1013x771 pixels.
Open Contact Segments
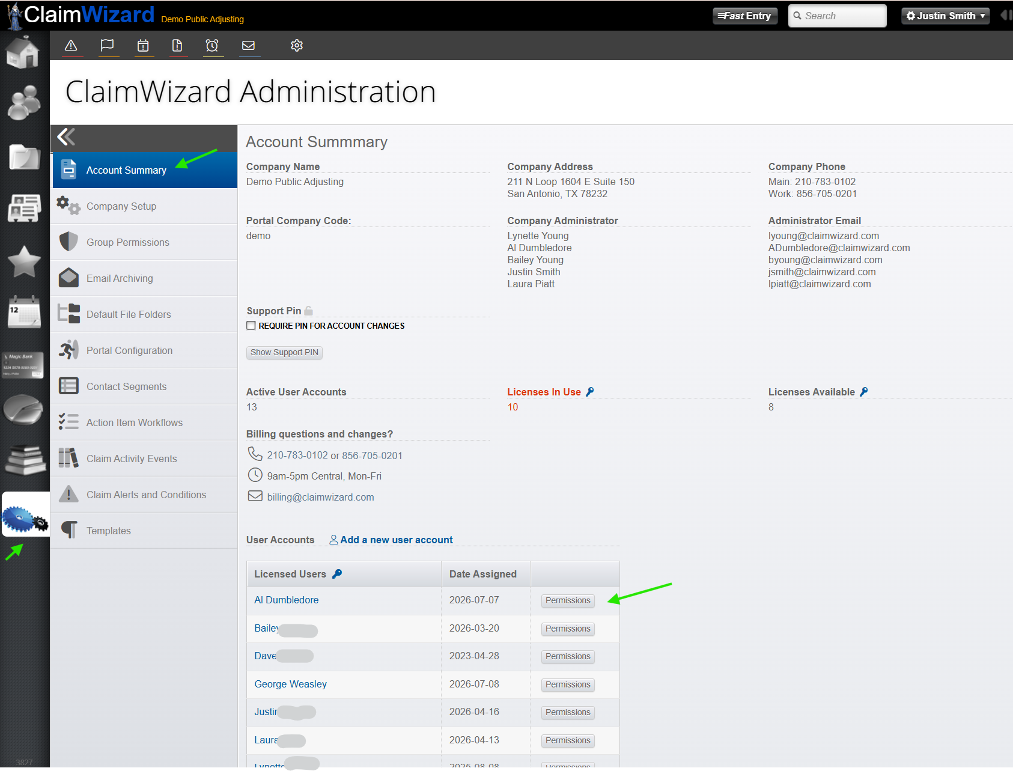(144, 386)
